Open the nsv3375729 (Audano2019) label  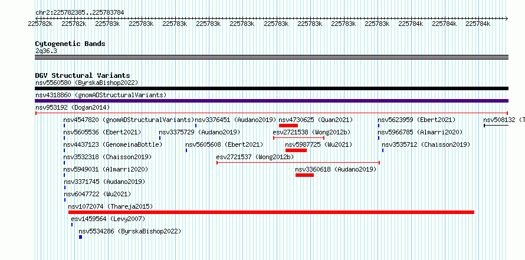(x=199, y=132)
